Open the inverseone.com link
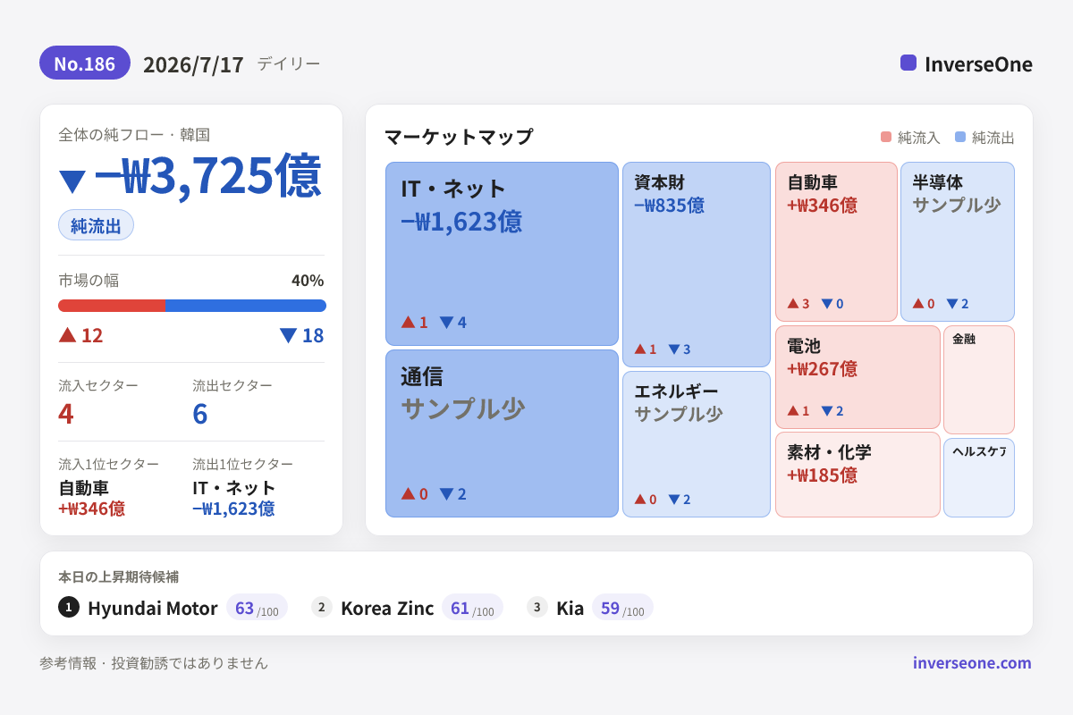The image size is (1073, 715). click(x=972, y=663)
